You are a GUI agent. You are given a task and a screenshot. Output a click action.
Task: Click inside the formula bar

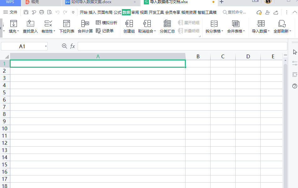182,46
